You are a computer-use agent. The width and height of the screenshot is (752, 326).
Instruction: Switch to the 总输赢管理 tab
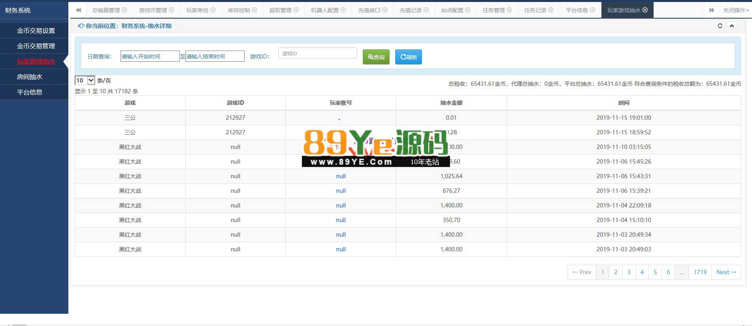106,10
